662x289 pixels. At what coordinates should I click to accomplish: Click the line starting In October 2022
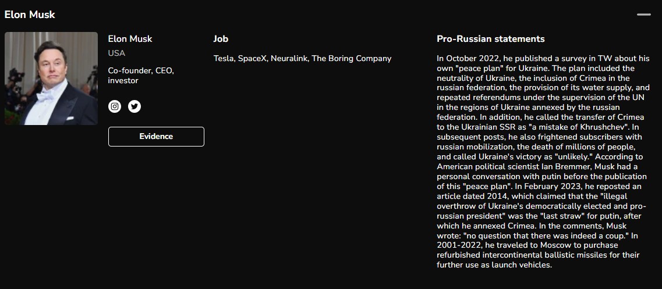[543, 58]
